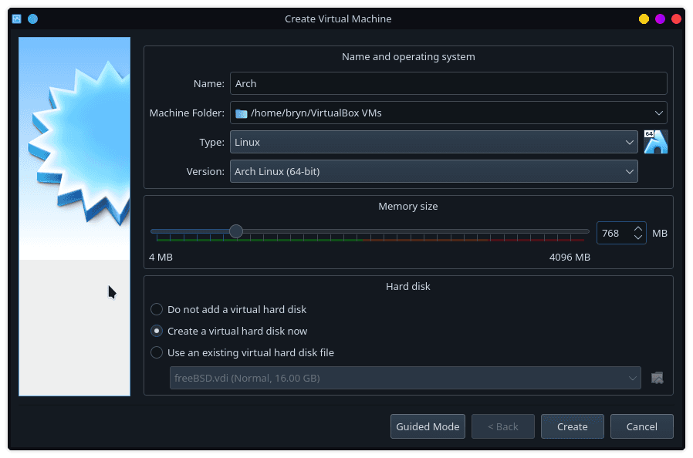Click the 'Name and operating system' heading
This screenshot has width=693, height=458.
coord(408,56)
